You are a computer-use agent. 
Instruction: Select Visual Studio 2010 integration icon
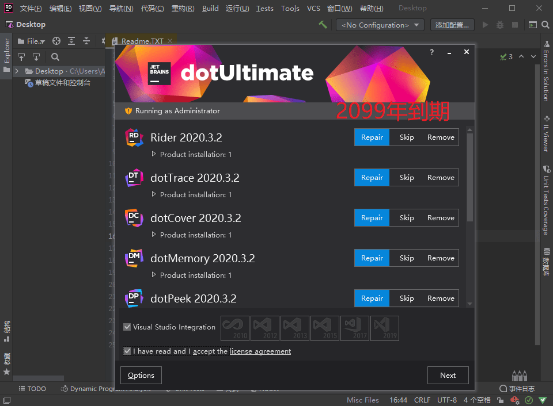235,328
